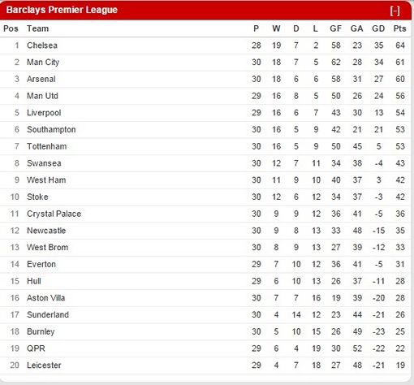Viewport: 414px width, 385px height.
Task: Open the Swansea team link
Action: 44,163
